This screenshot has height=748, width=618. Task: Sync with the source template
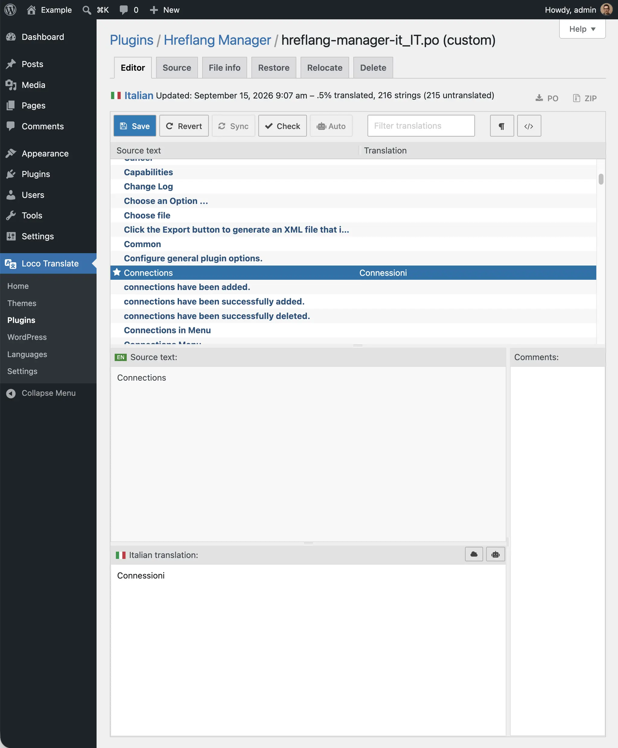233,126
